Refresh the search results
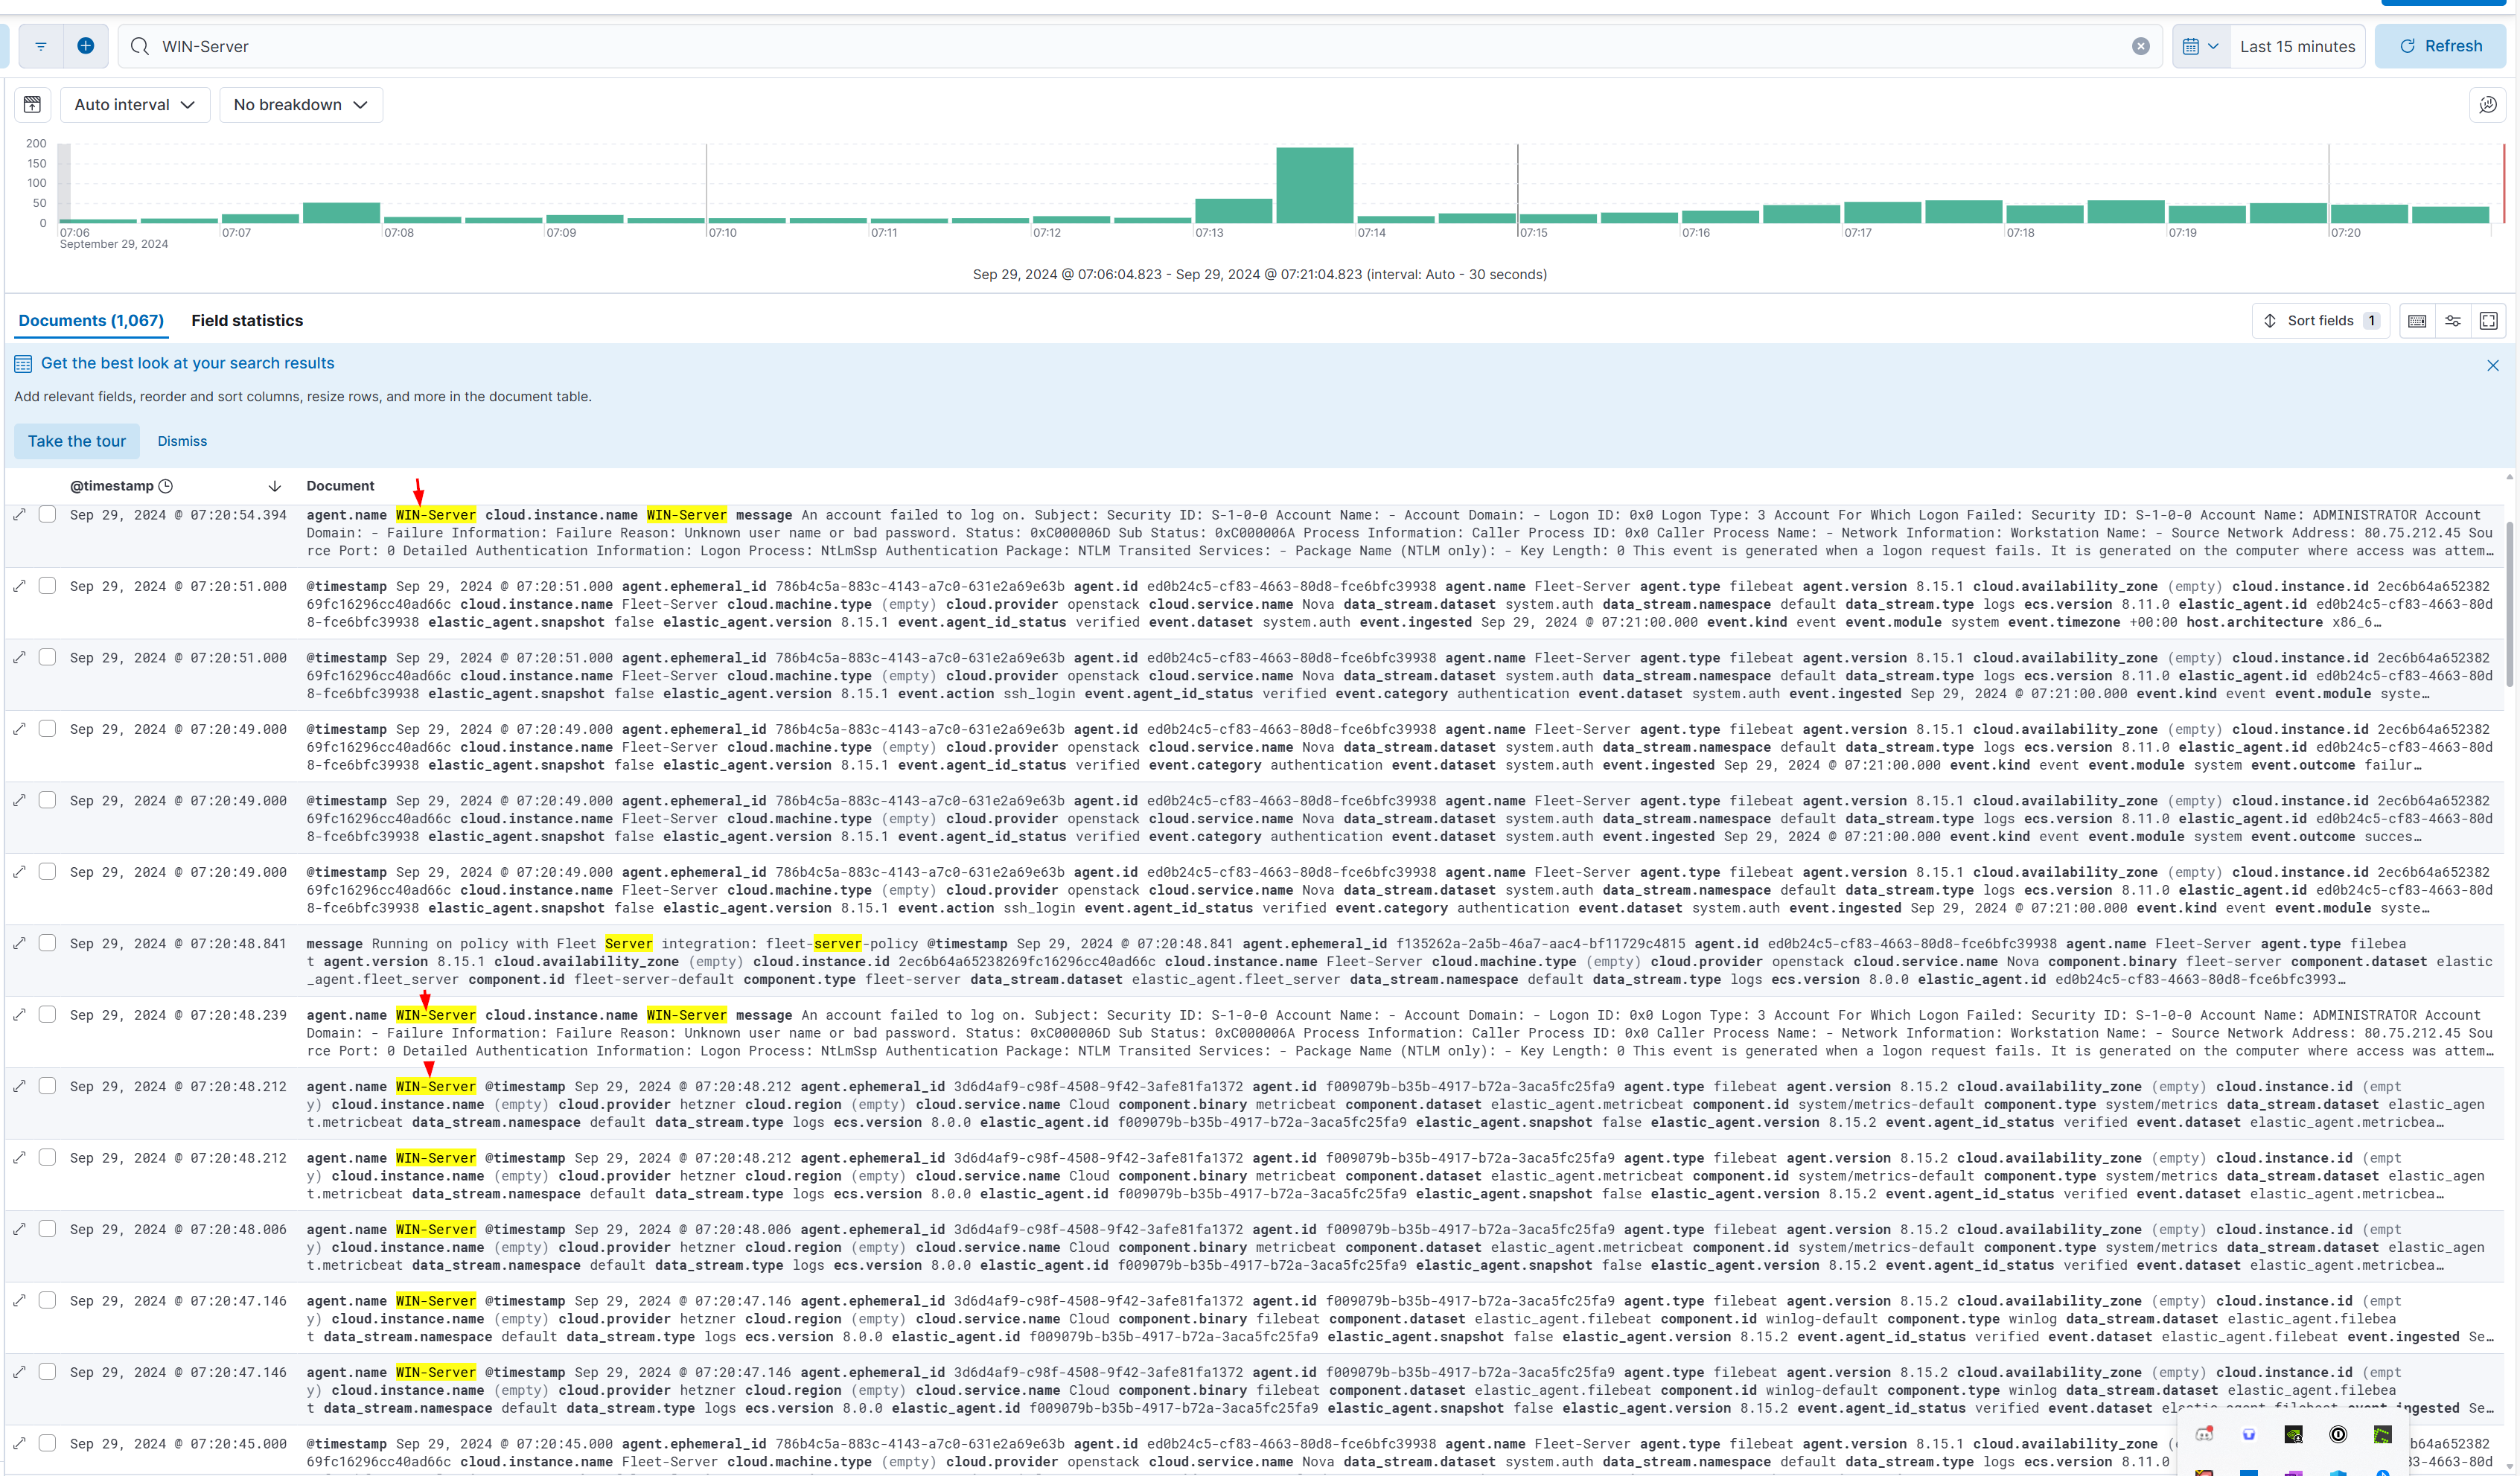 pyautogui.click(x=2440, y=46)
